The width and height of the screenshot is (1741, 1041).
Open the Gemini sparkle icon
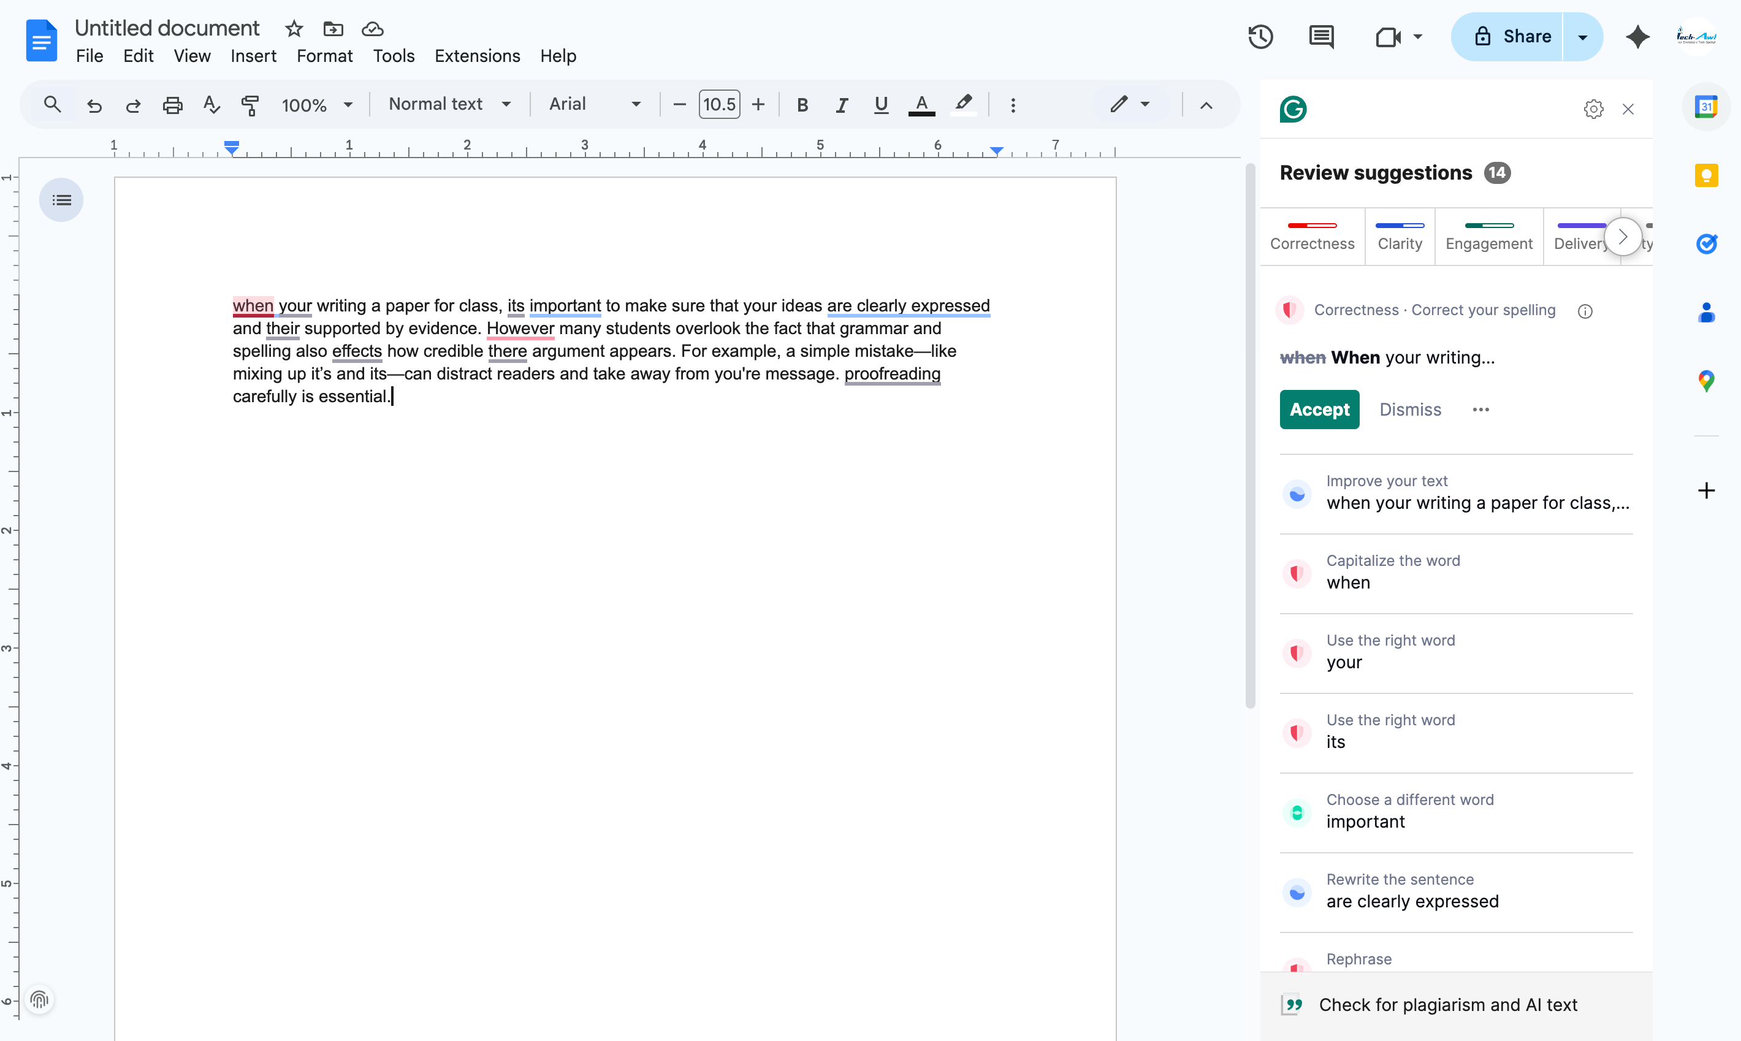1637,36
